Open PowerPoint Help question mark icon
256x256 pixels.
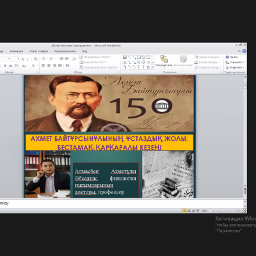point(244,51)
